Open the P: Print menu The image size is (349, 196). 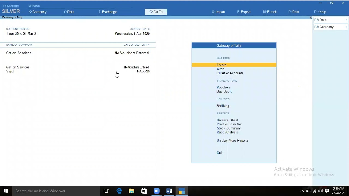coord(294,12)
